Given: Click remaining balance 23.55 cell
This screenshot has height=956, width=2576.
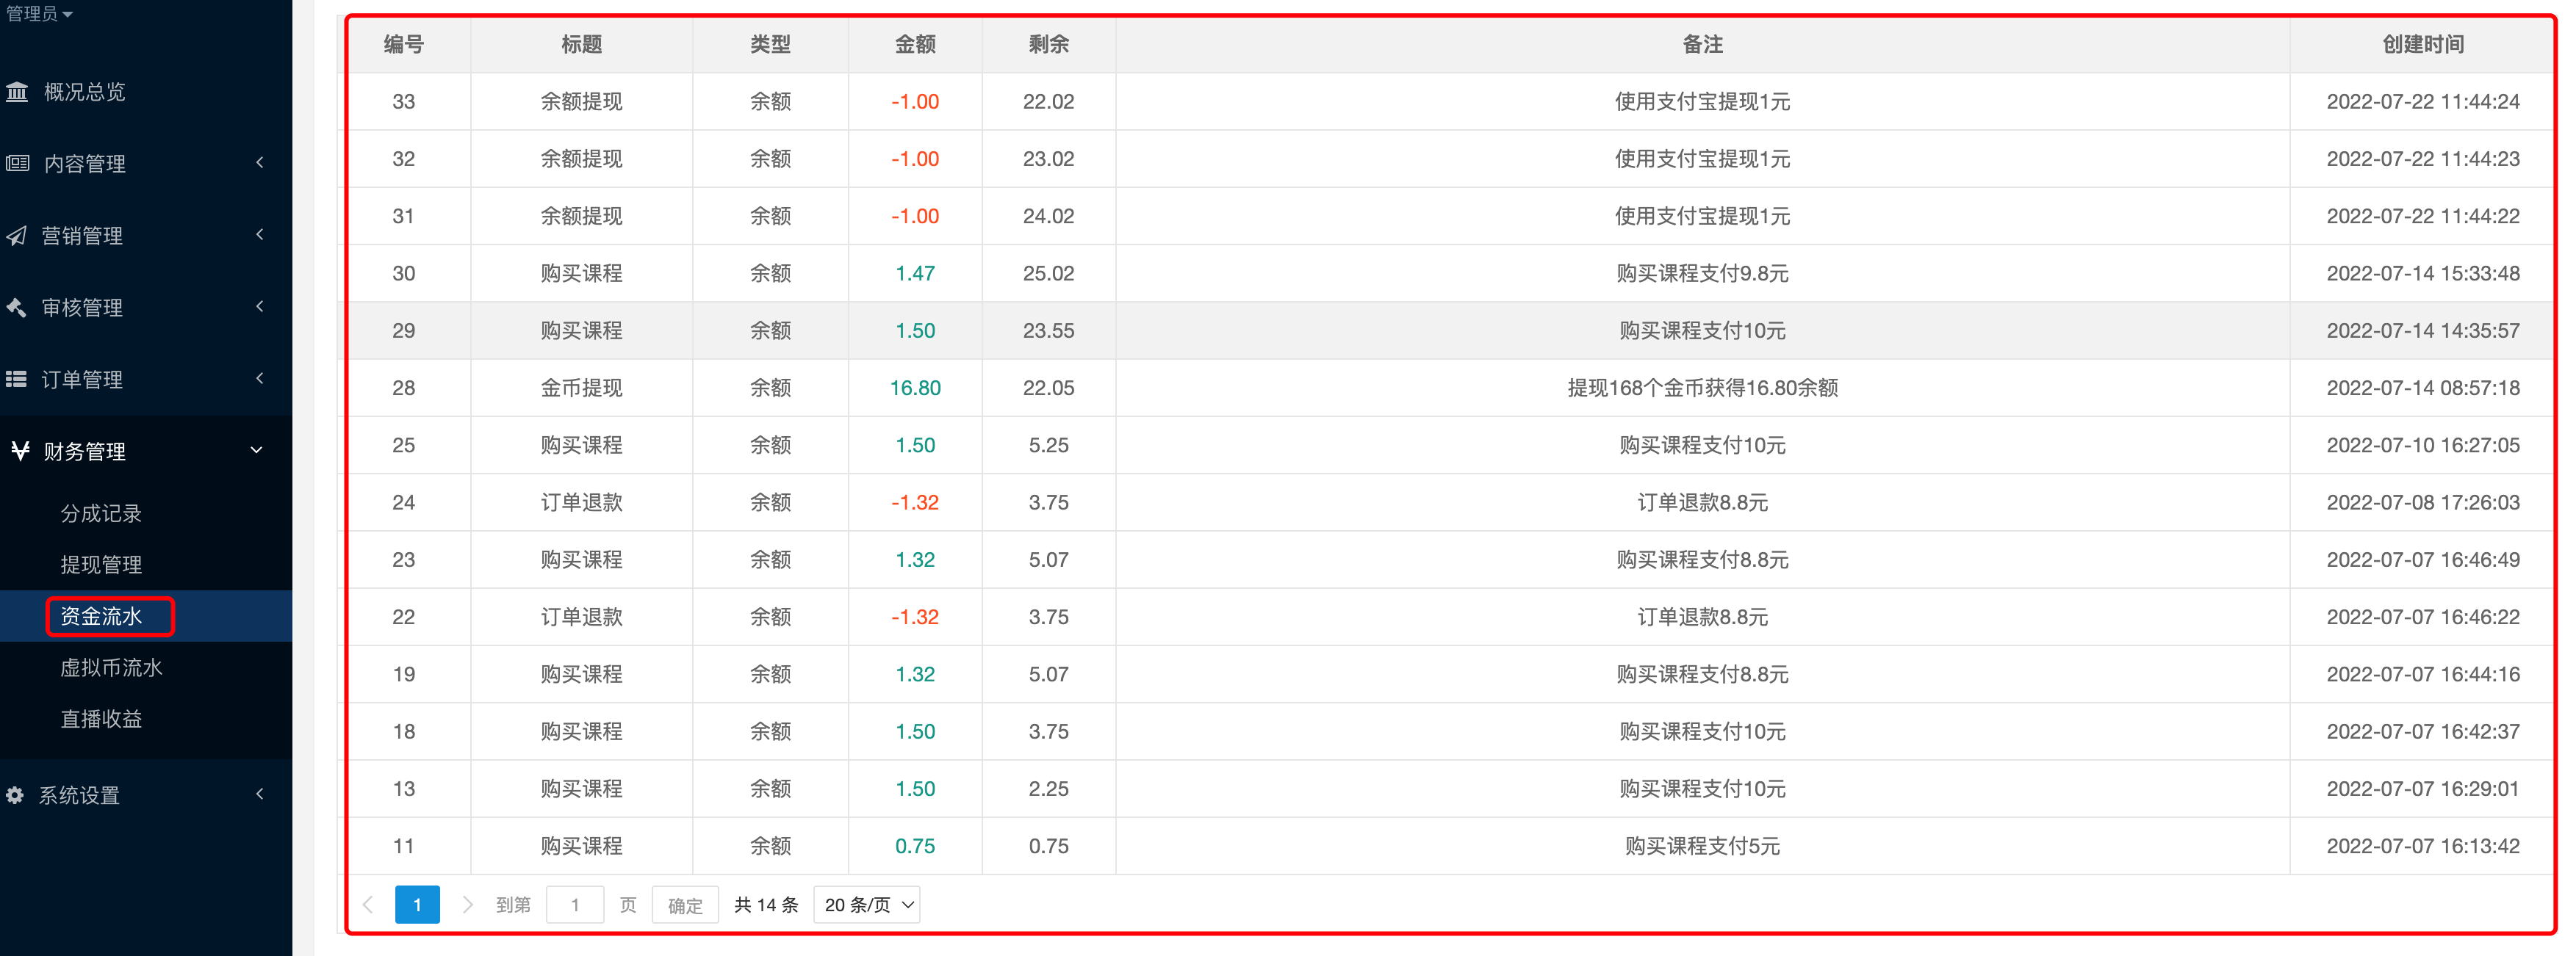Looking at the screenshot, I should [x=1049, y=330].
